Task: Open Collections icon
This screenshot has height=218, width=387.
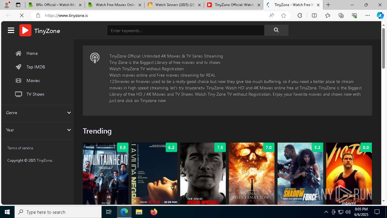Action: 341,15
